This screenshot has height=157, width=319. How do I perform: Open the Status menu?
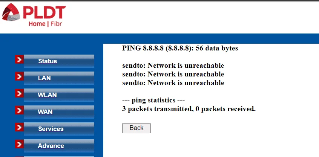click(59, 61)
